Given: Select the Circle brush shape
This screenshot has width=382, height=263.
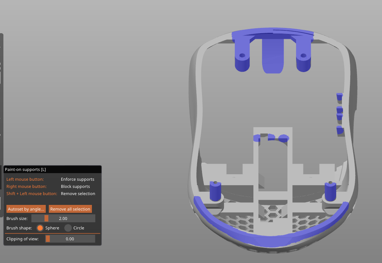Looking at the screenshot, I should pos(68,228).
